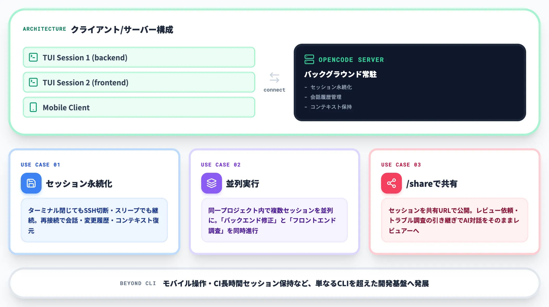Click the クライアント/サーバー構成 heading
The height and width of the screenshot is (307, 549).
122,30
